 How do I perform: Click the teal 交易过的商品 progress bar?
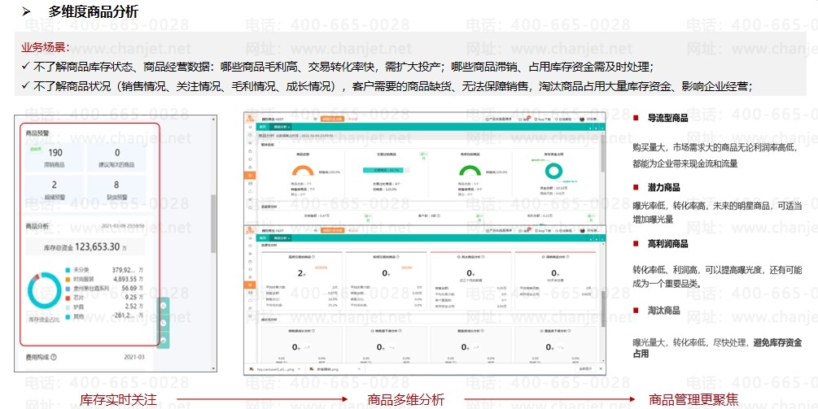pyautogui.click(x=386, y=170)
